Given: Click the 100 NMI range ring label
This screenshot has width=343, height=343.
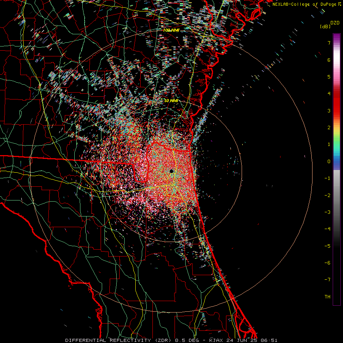Looking at the screenshot, I should point(171,30).
